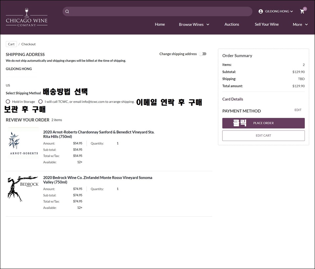Open the shopping cart icon
Viewport: 315px width, 269px height.
pyautogui.click(x=302, y=11)
